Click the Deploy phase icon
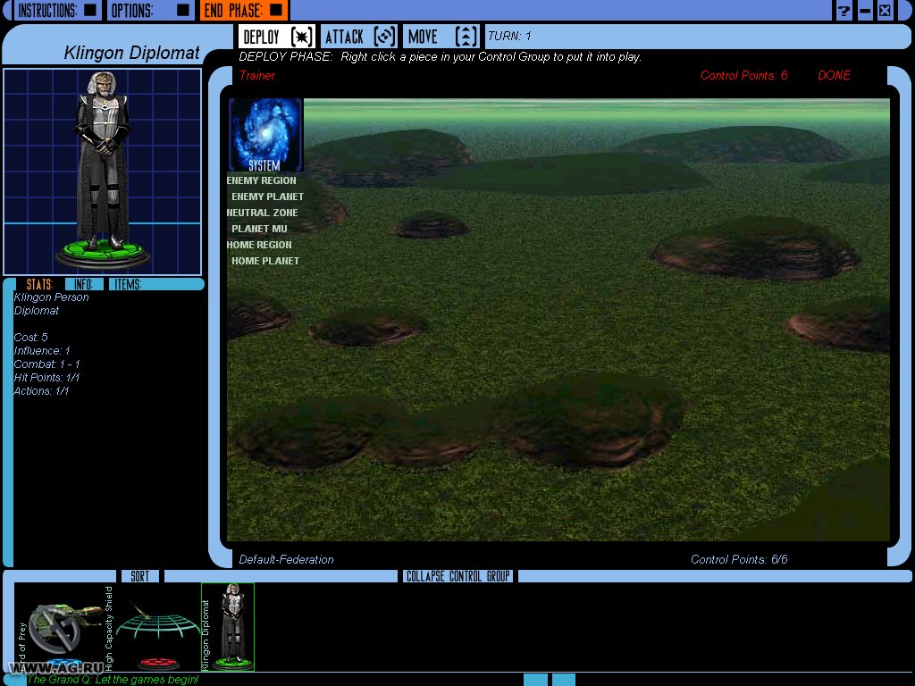The width and height of the screenshot is (915, 686). coord(301,37)
